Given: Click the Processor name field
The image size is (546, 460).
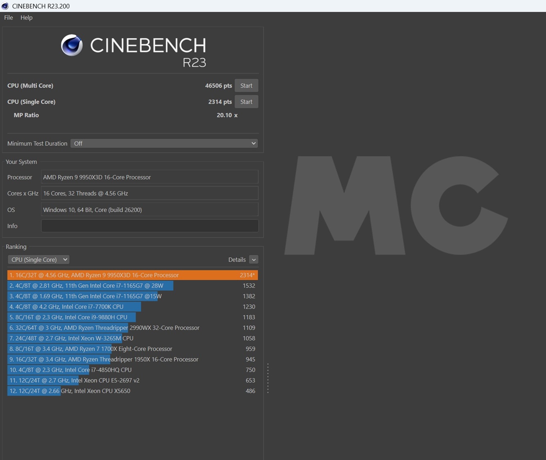Looking at the screenshot, I should pyautogui.click(x=150, y=177).
